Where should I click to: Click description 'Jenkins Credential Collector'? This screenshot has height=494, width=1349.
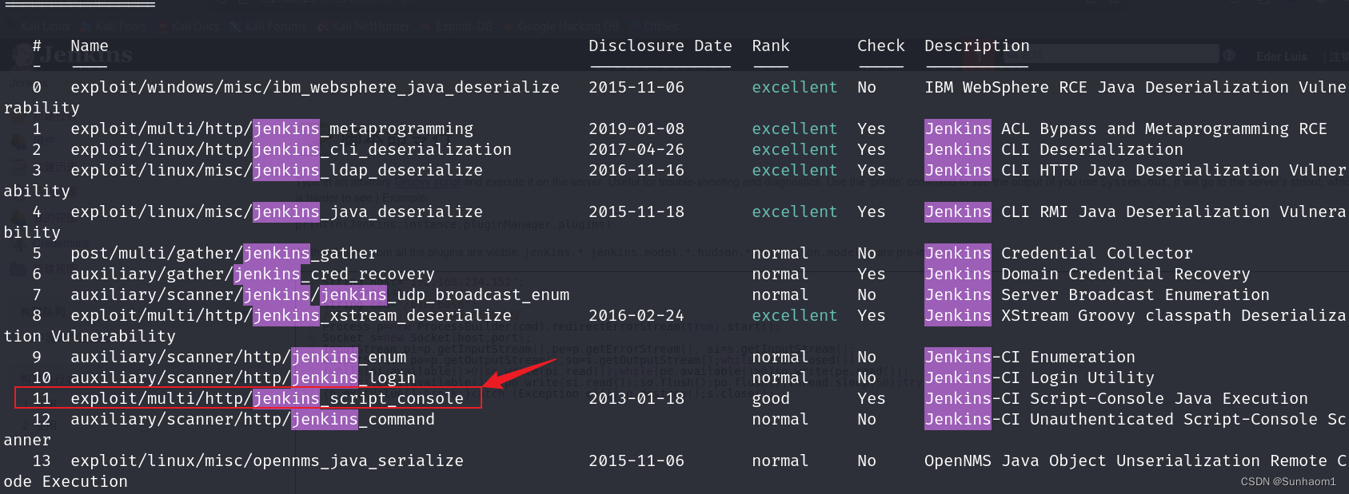tap(1059, 253)
